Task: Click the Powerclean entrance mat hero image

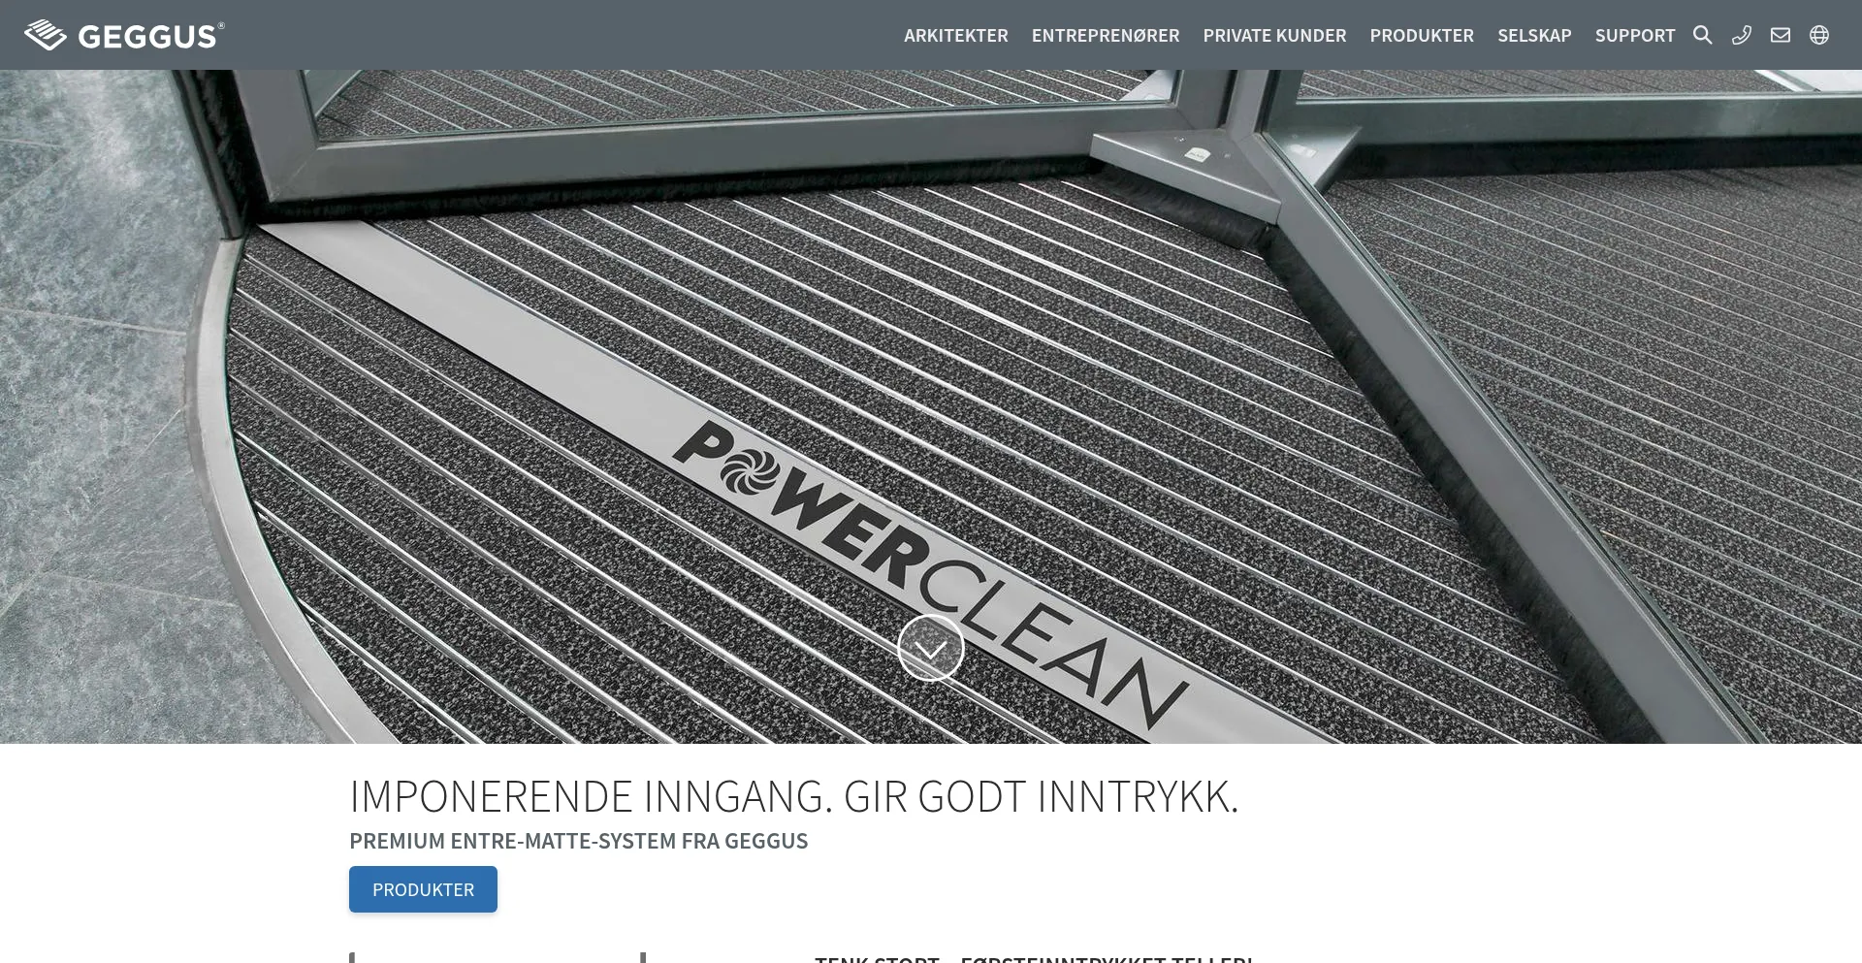Action: pyautogui.click(x=931, y=406)
